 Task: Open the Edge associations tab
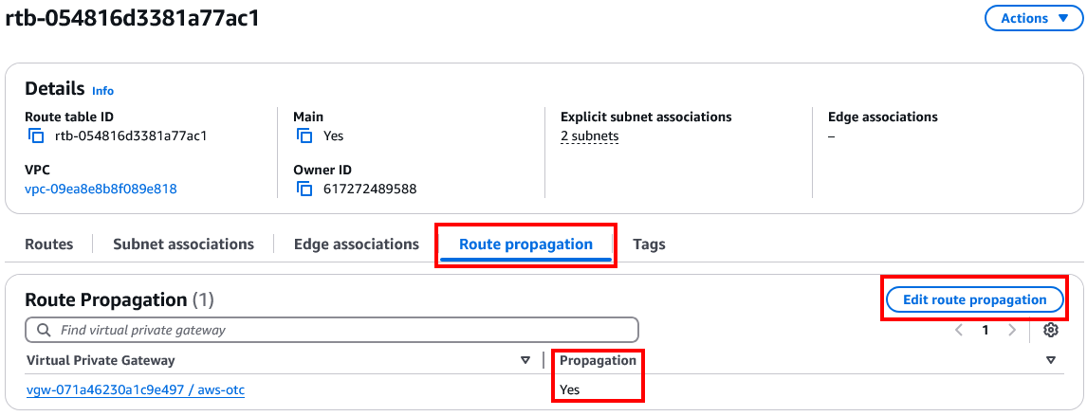tap(356, 244)
